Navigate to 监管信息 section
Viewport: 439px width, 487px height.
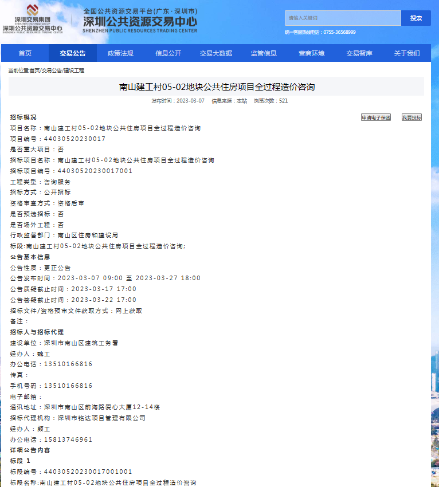tap(264, 53)
